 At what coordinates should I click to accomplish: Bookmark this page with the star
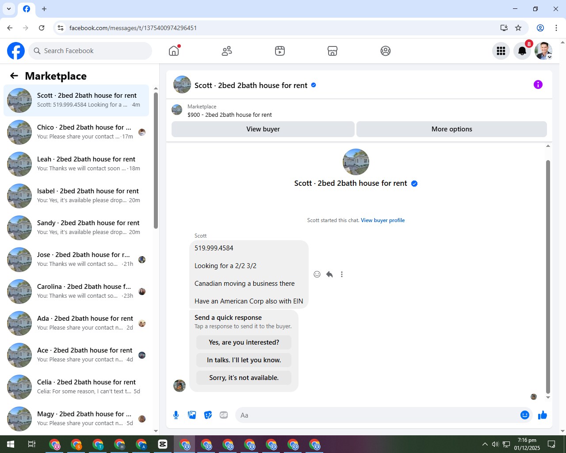[518, 28]
